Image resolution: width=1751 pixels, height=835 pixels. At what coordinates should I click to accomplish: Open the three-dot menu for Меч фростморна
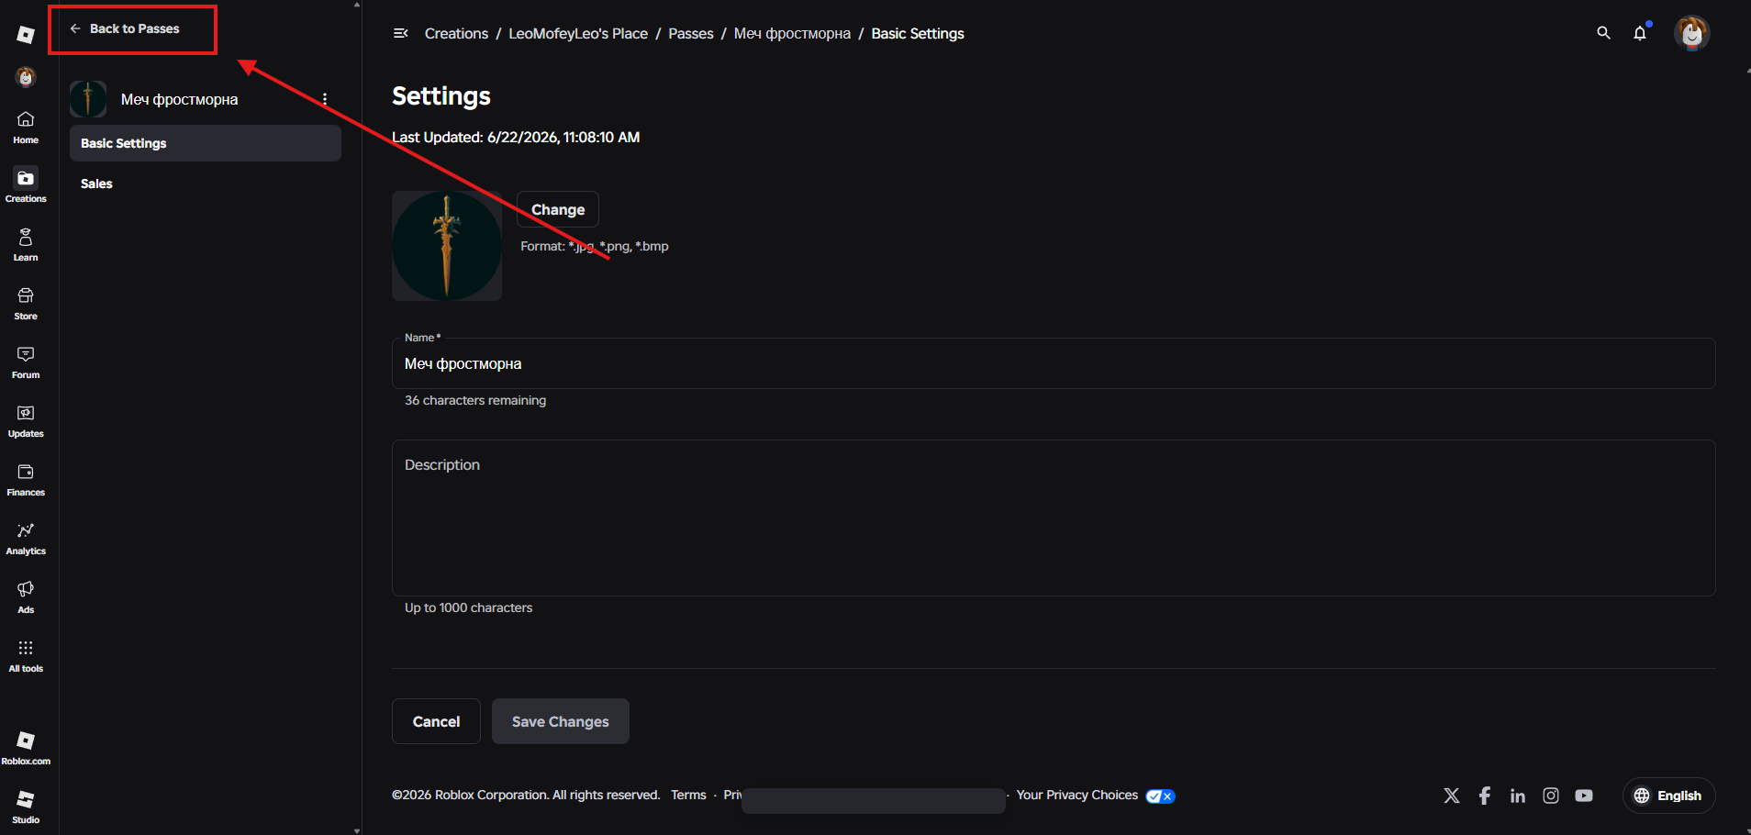325,99
